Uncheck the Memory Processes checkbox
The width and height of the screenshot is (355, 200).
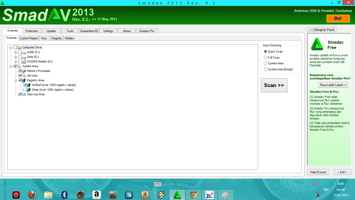(x=20, y=71)
